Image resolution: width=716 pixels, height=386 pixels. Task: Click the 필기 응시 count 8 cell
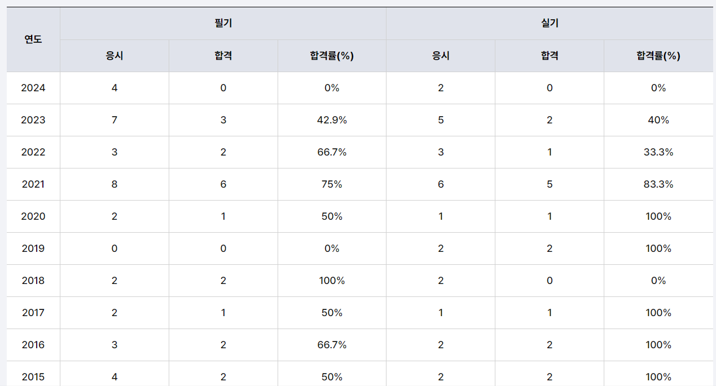pyautogui.click(x=115, y=184)
